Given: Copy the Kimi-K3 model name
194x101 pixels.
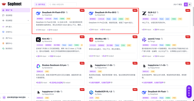Looking at the screenshot, I should (51, 39).
